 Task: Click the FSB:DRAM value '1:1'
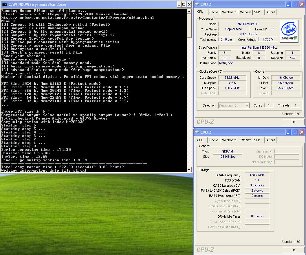point(257,180)
